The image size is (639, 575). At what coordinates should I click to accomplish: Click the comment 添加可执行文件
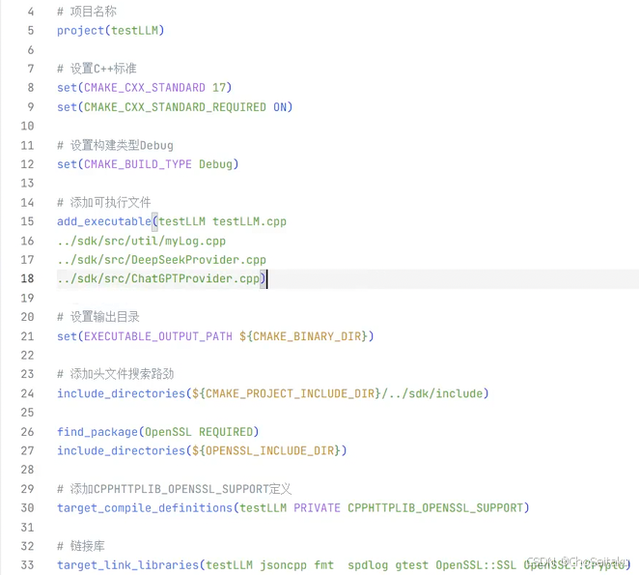click(104, 202)
